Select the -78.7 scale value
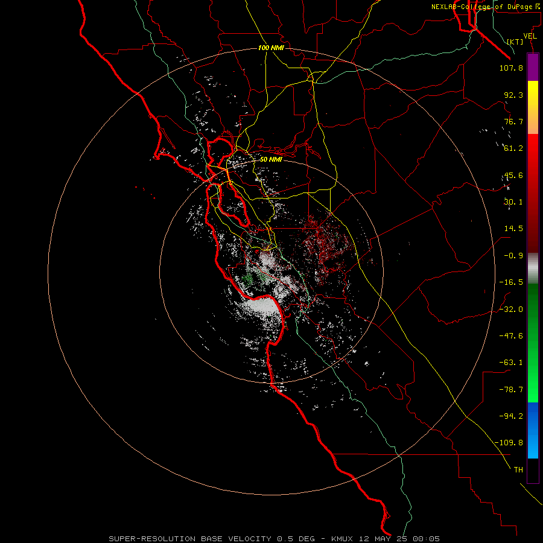 tap(511, 390)
